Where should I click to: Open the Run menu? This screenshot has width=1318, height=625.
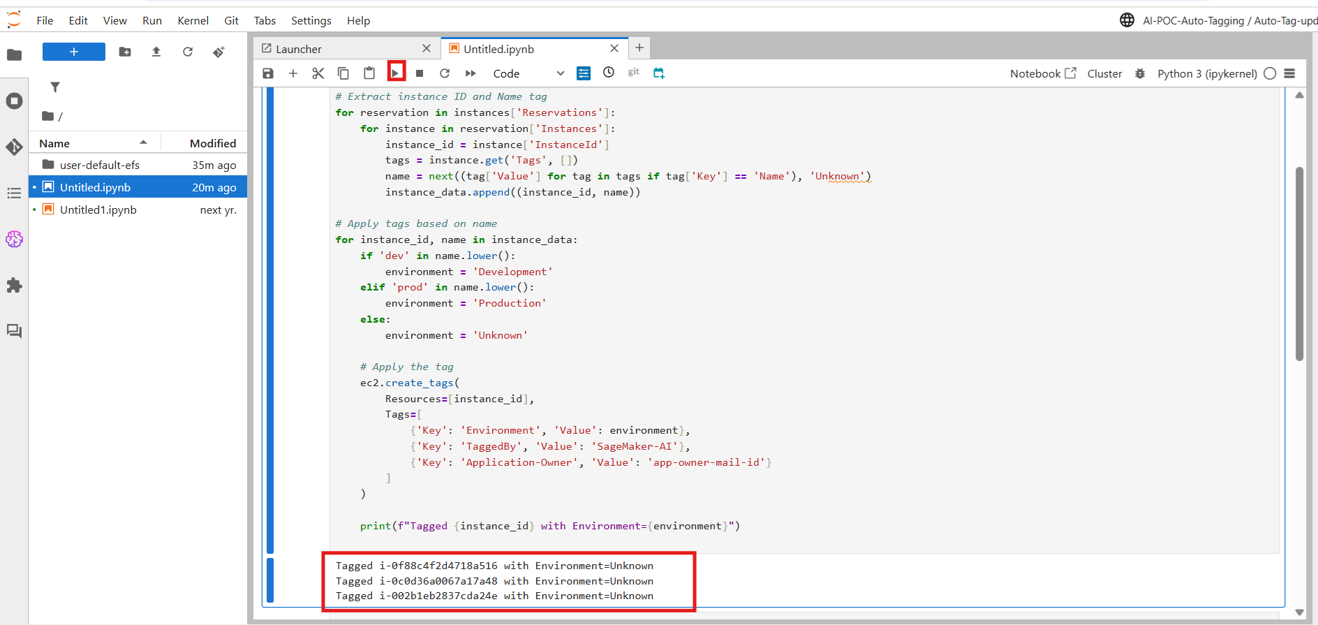pos(152,21)
